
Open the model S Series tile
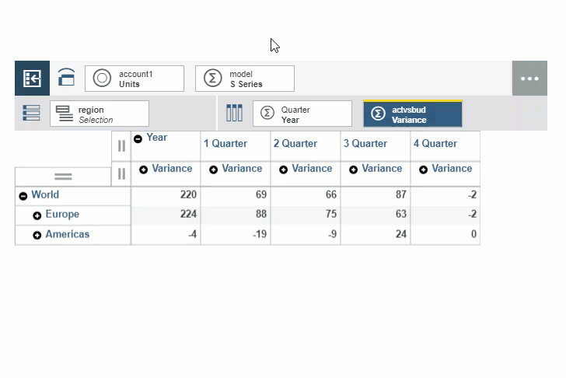tap(253, 79)
